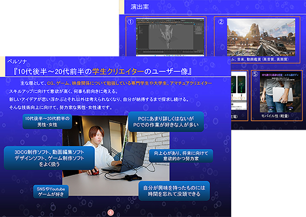The width and height of the screenshot is (306, 217).
Task: Click the 10代後半〜20代前半の男性・女性 callout
Action: tap(47, 121)
